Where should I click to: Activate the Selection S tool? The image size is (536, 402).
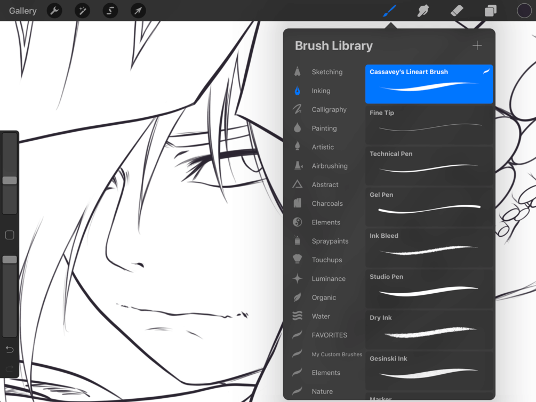110,11
